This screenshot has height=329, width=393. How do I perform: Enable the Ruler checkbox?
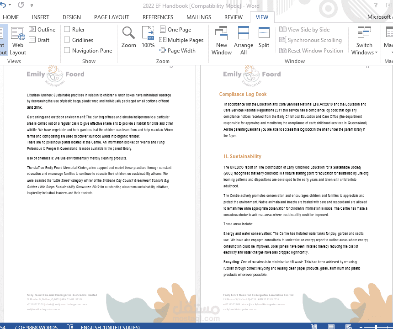(x=67, y=29)
